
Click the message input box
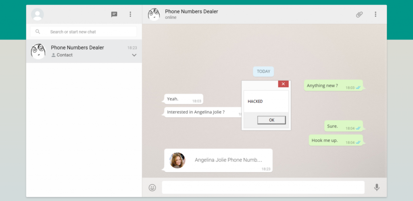[263, 187]
